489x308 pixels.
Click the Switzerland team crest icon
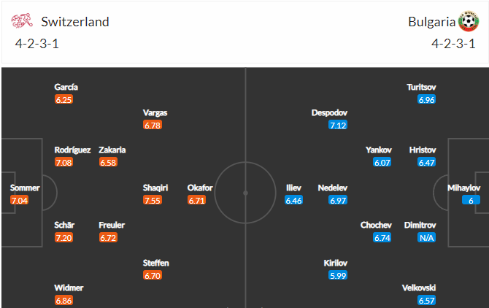click(x=21, y=21)
